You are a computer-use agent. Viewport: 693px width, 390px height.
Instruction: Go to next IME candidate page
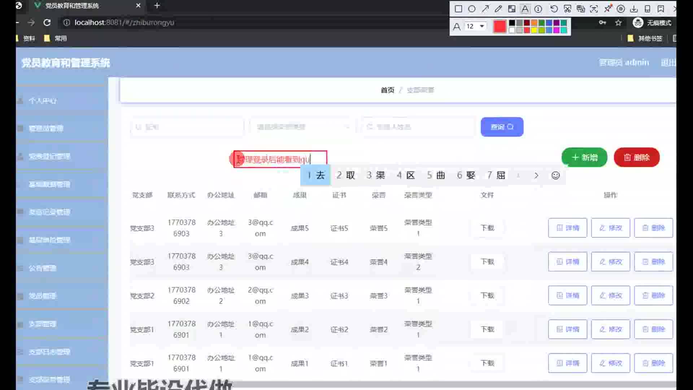click(536, 175)
